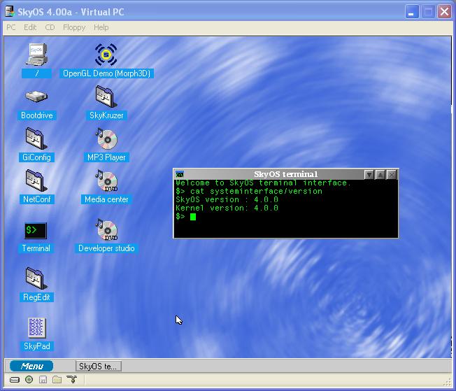Viewport: 456px width, 391px height.
Task: Close the SkyOS terminal window
Action: 392,175
